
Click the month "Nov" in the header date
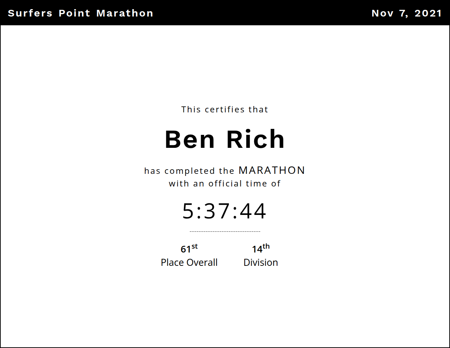tap(382, 13)
